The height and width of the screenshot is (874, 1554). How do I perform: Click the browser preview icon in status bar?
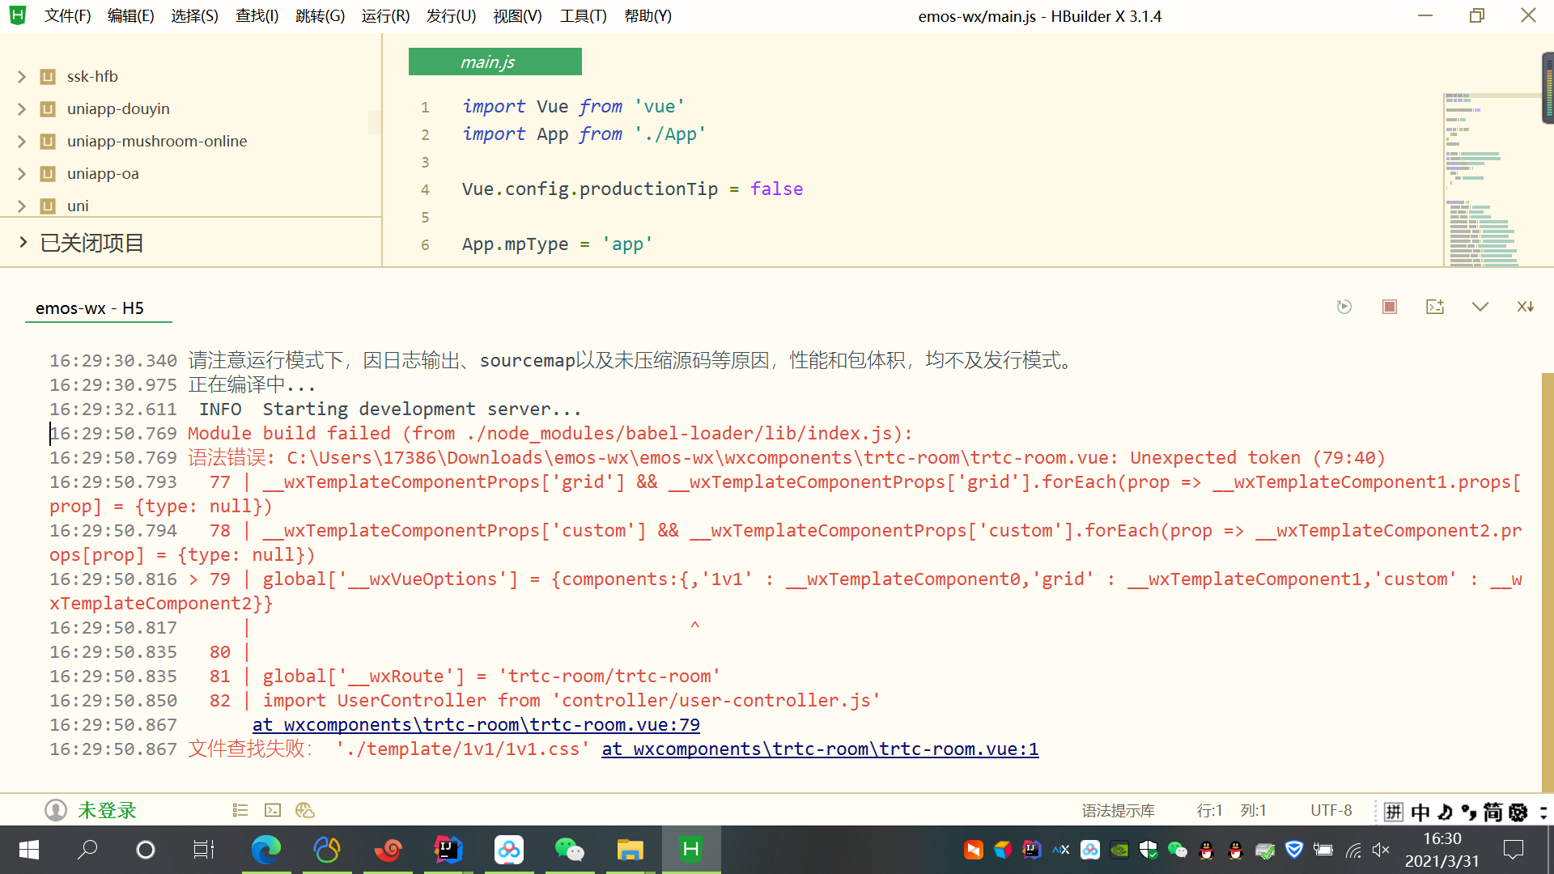pos(305,810)
